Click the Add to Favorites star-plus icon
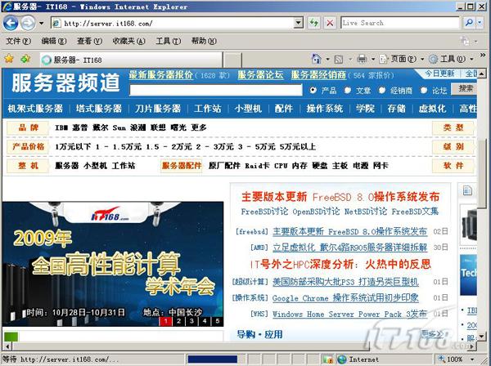Viewport: 491px width, 366px height. pos(25,59)
